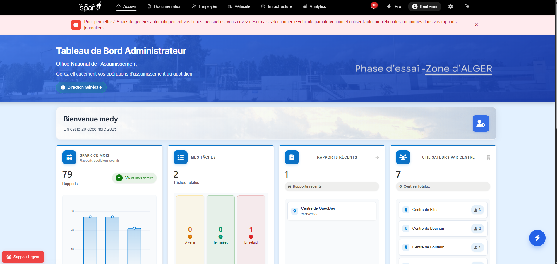Navigate to the Véhicule section

tap(239, 6)
